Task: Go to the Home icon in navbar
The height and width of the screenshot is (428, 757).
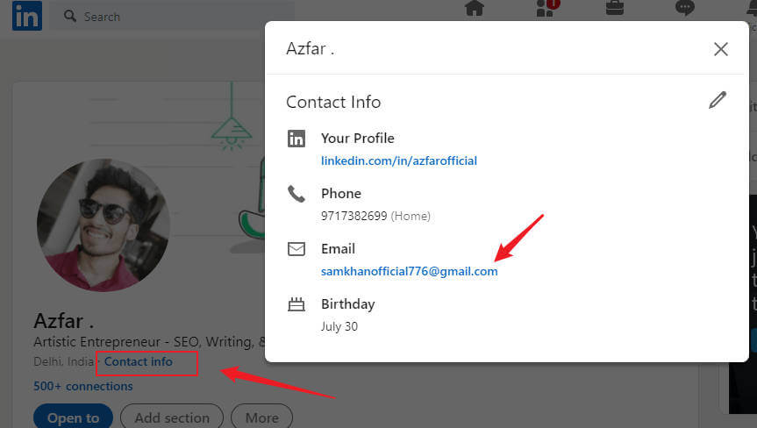Action: pos(475,9)
